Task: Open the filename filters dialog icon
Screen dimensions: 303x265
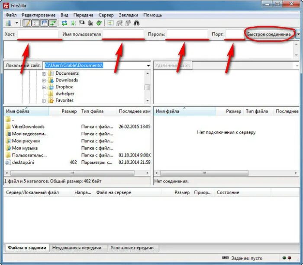Action: (110, 23)
